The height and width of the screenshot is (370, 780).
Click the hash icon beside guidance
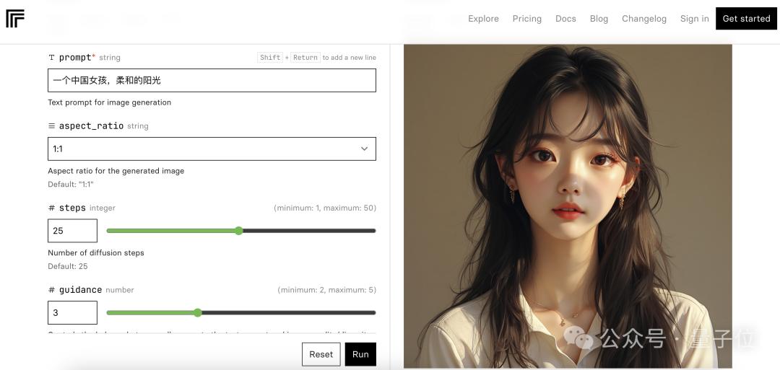pyautogui.click(x=51, y=290)
